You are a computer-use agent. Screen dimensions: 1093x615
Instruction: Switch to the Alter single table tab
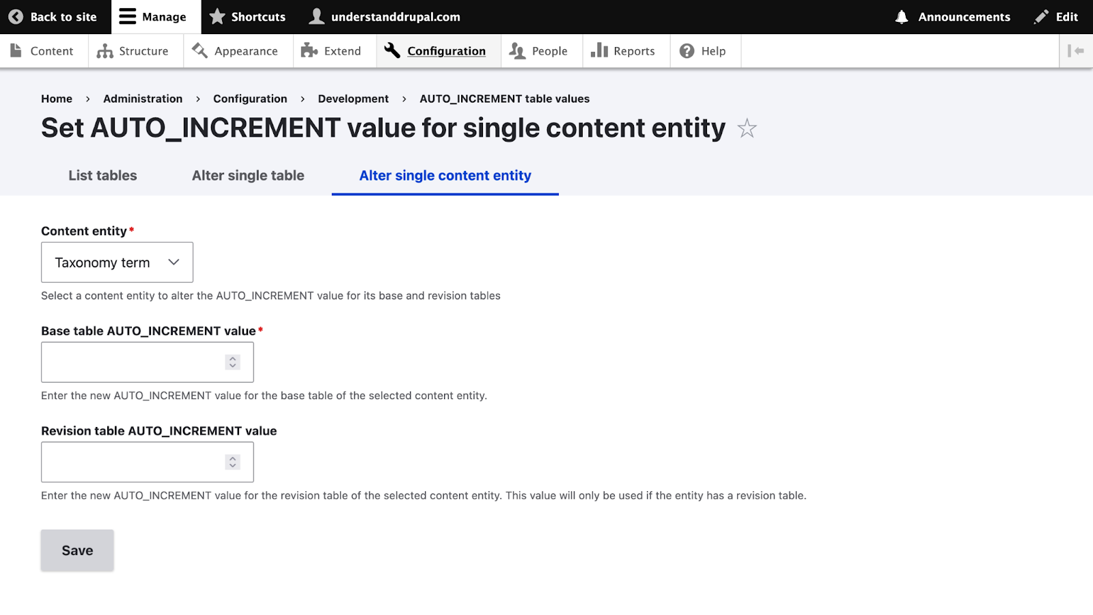pos(248,176)
